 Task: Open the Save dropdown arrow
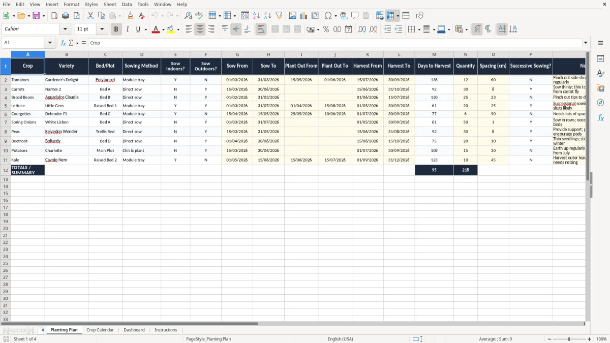(44, 16)
